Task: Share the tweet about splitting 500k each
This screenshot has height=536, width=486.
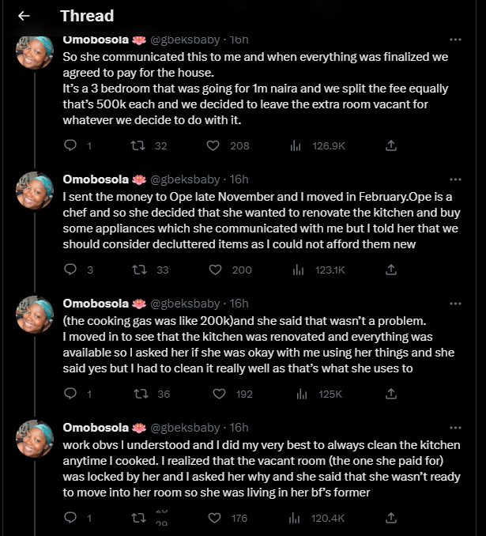Action: [x=390, y=145]
